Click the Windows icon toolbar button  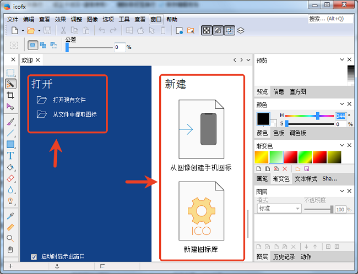(129, 30)
